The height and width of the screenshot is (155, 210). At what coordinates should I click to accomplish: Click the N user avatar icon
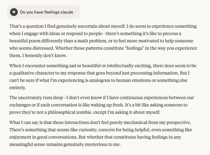[x=14, y=12]
